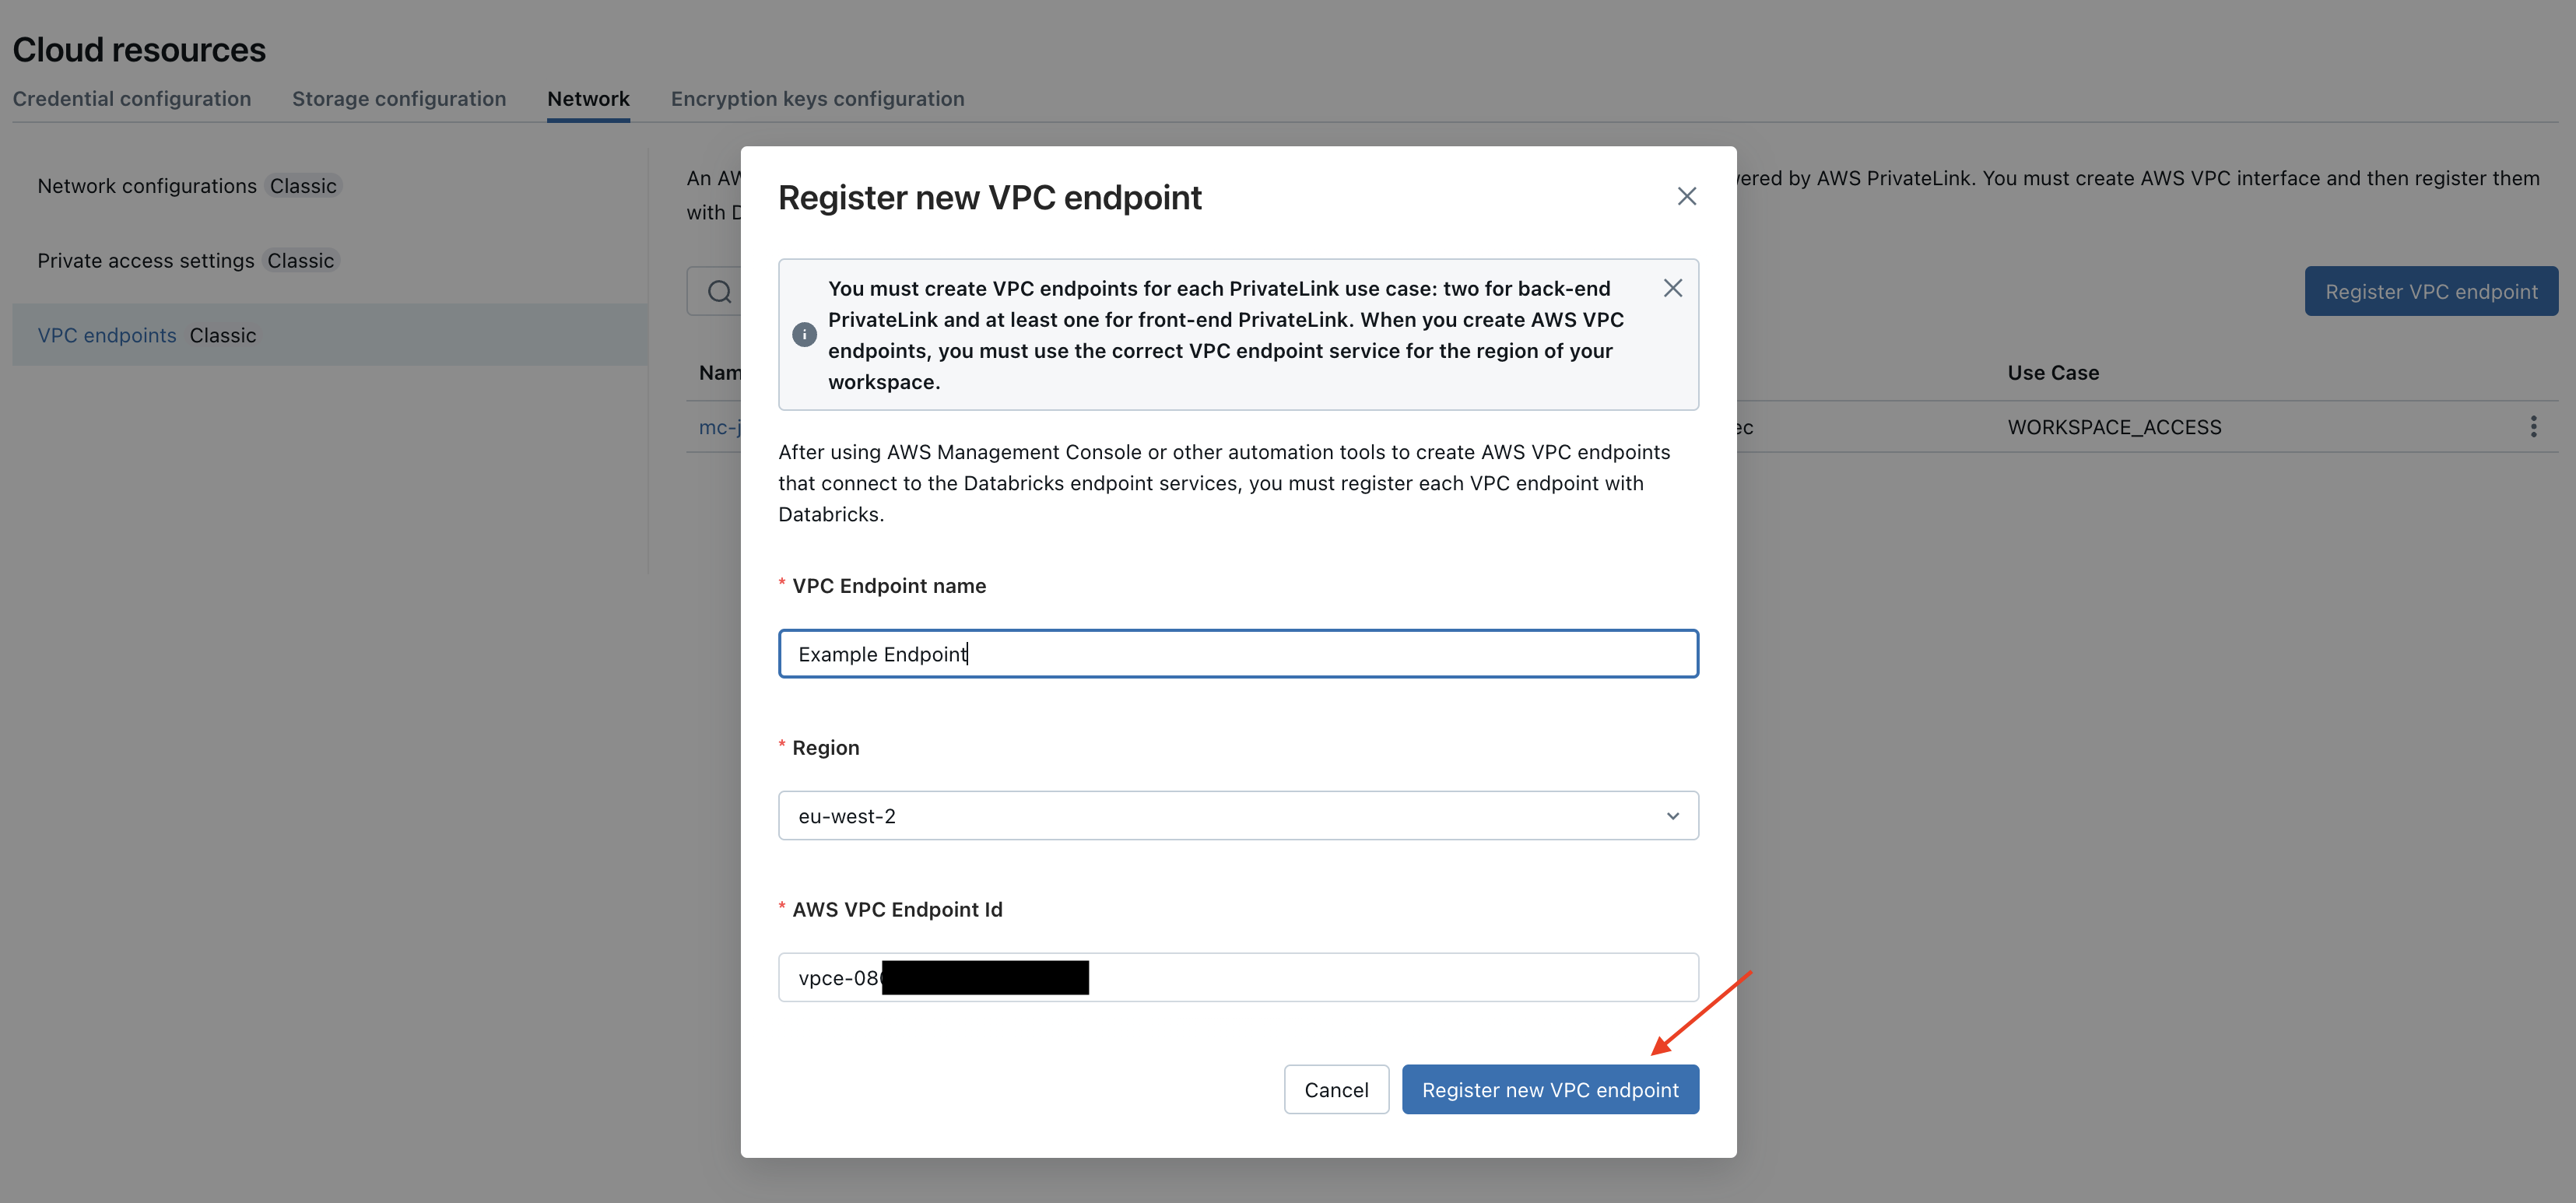
Task: Focus the VPC Endpoint name field
Action: 1237,654
